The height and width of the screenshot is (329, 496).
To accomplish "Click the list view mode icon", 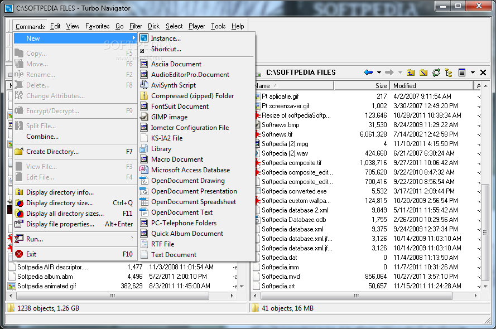I will (462, 72).
